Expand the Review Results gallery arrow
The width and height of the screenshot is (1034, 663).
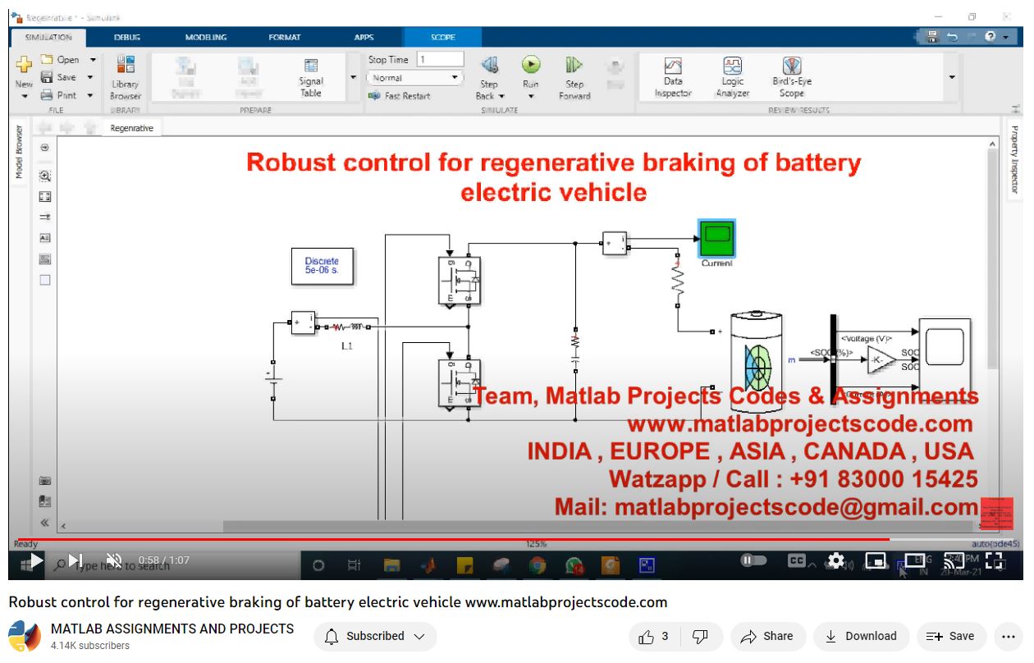(x=952, y=78)
